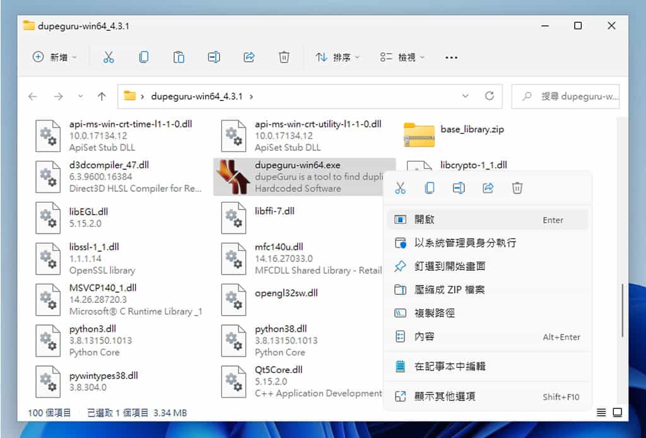
Task: Choose 釘選到開始畫面 in context menu
Action: click(x=488, y=266)
